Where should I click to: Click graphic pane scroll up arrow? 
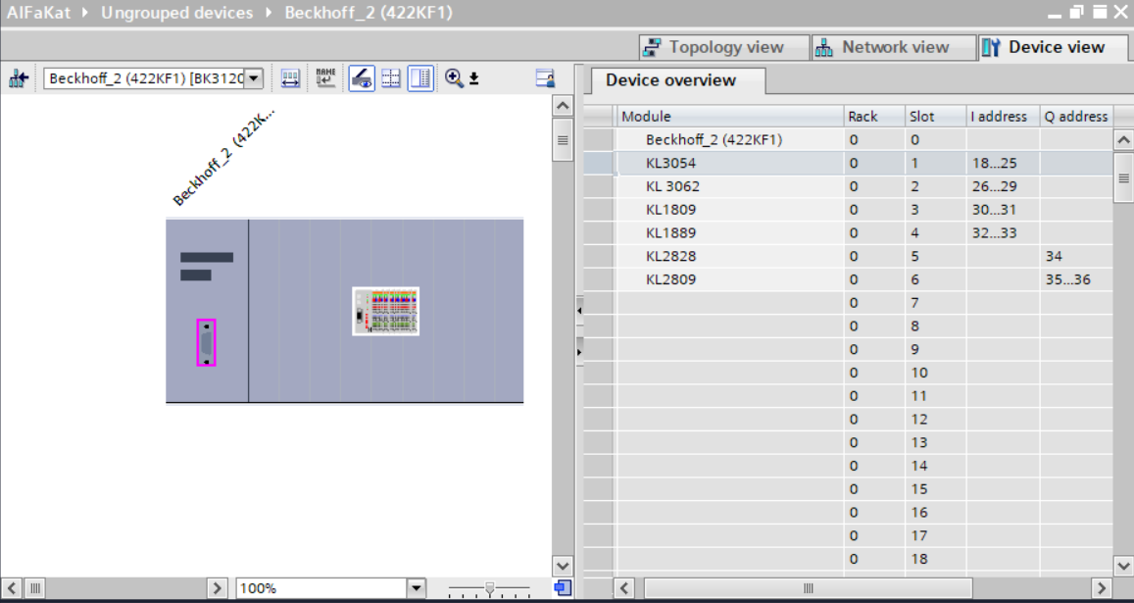562,106
